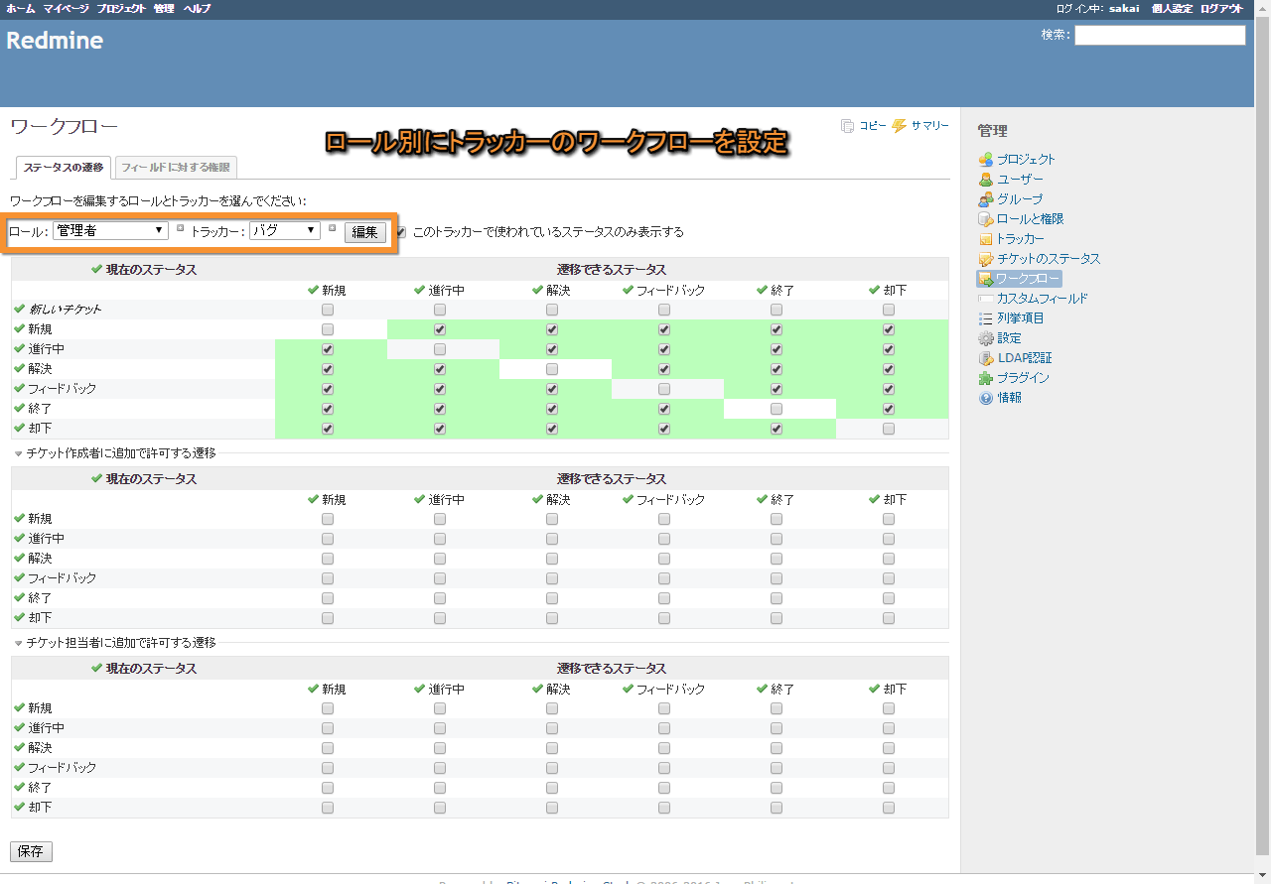The image size is (1271, 884).
Task: Click the green check beside the 新しいチケット row
Action: click(x=20, y=309)
